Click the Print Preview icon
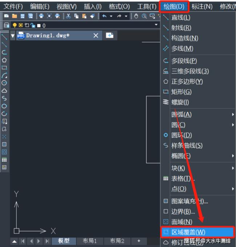 (49, 16)
